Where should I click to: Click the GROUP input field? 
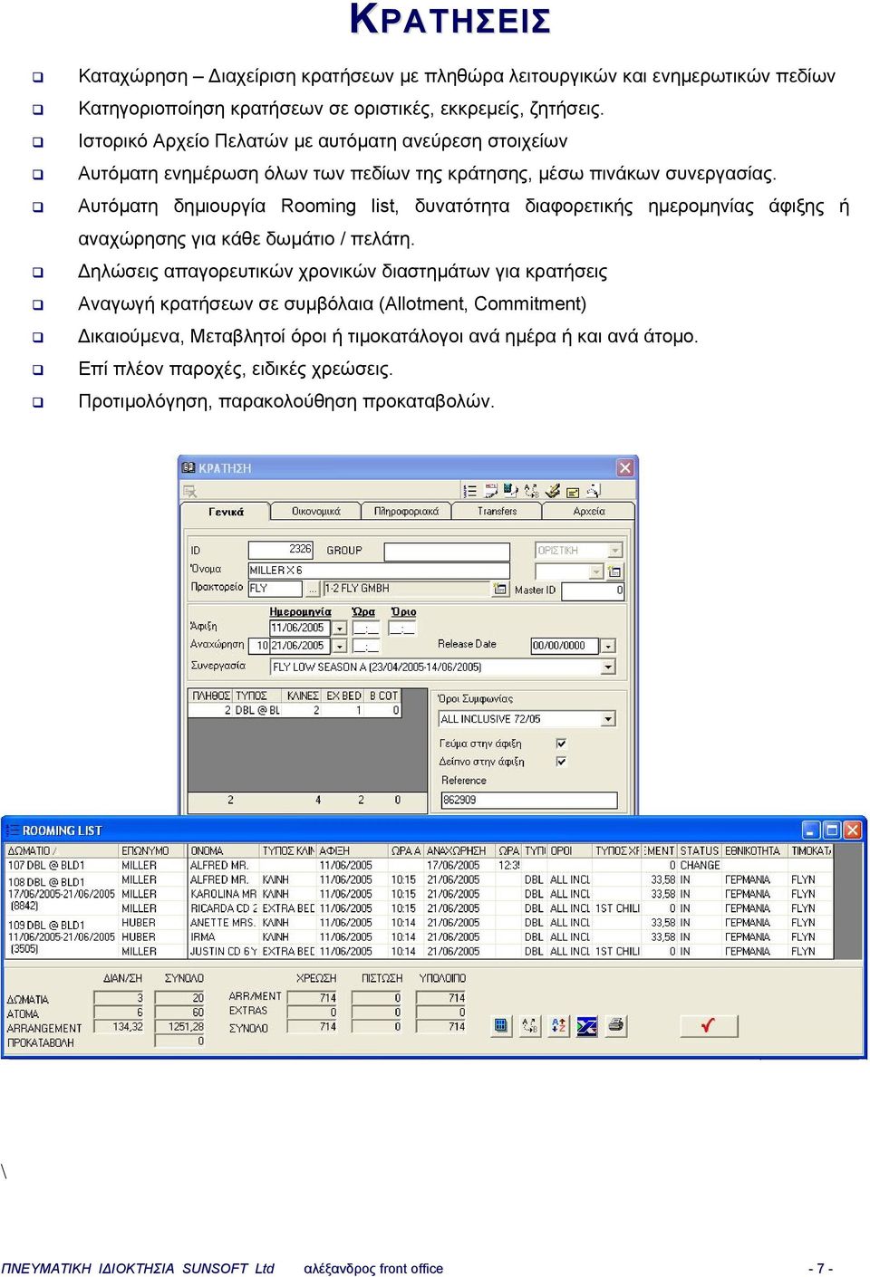point(447,552)
